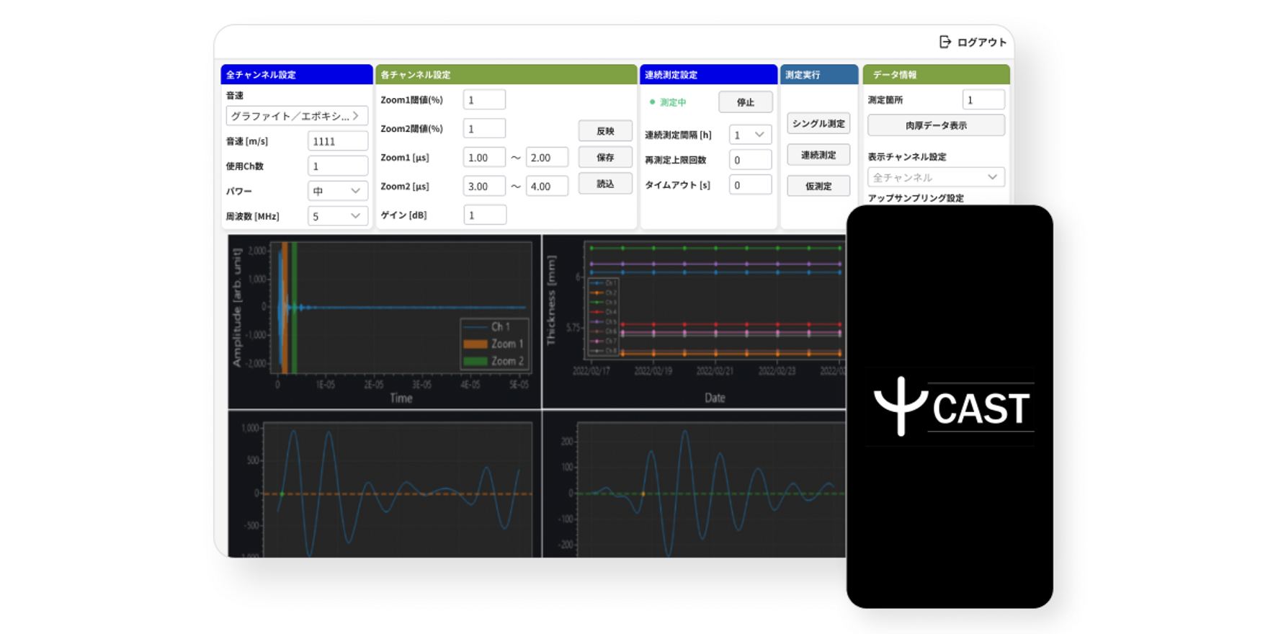Click the Zoom1 [µs] start field 1.00
The height and width of the screenshot is (634, 1268).
pyautogui.click(x=484, y=158)
